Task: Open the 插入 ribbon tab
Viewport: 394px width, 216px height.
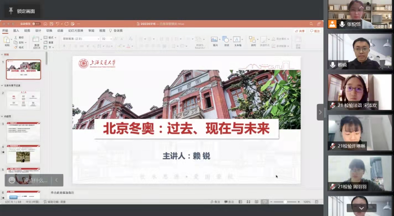Action: pos(16,31)
